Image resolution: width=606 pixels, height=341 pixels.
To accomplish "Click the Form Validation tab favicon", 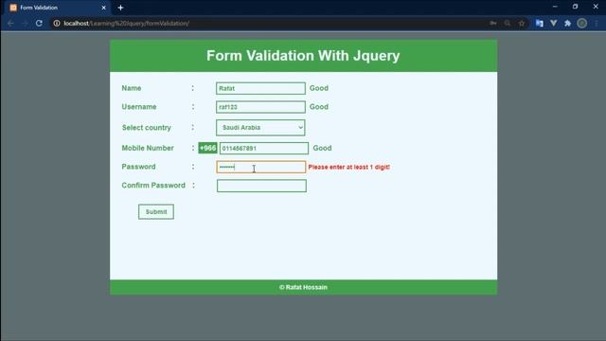I will pos(13,8).
